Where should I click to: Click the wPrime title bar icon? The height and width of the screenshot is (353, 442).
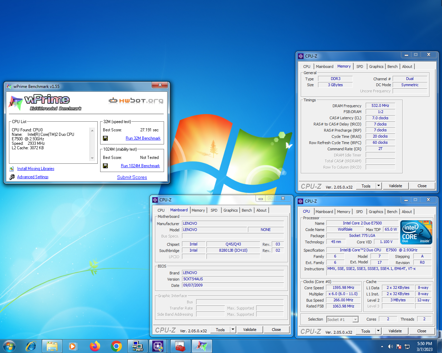point(9,87)
